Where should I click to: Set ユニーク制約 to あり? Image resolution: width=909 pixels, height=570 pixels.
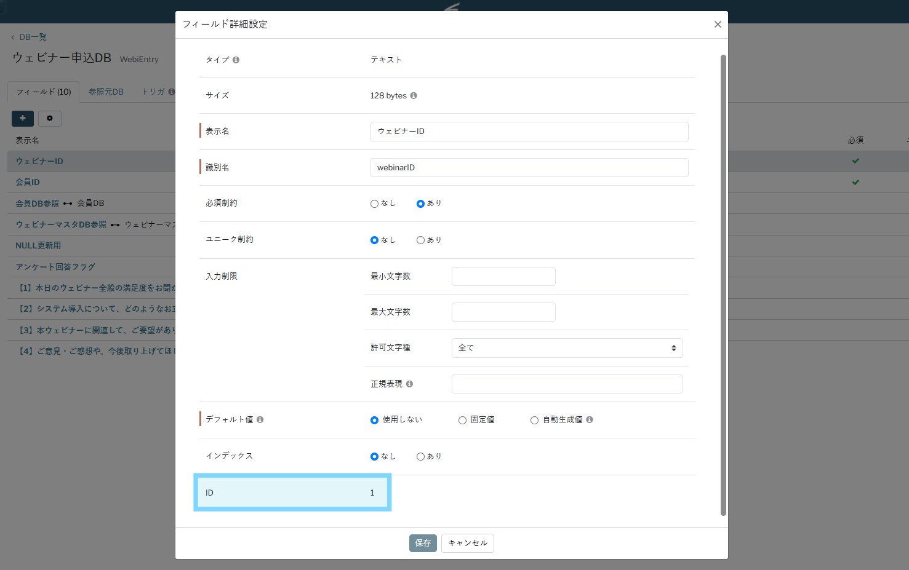pyautogui.click(x=420, y=240)
